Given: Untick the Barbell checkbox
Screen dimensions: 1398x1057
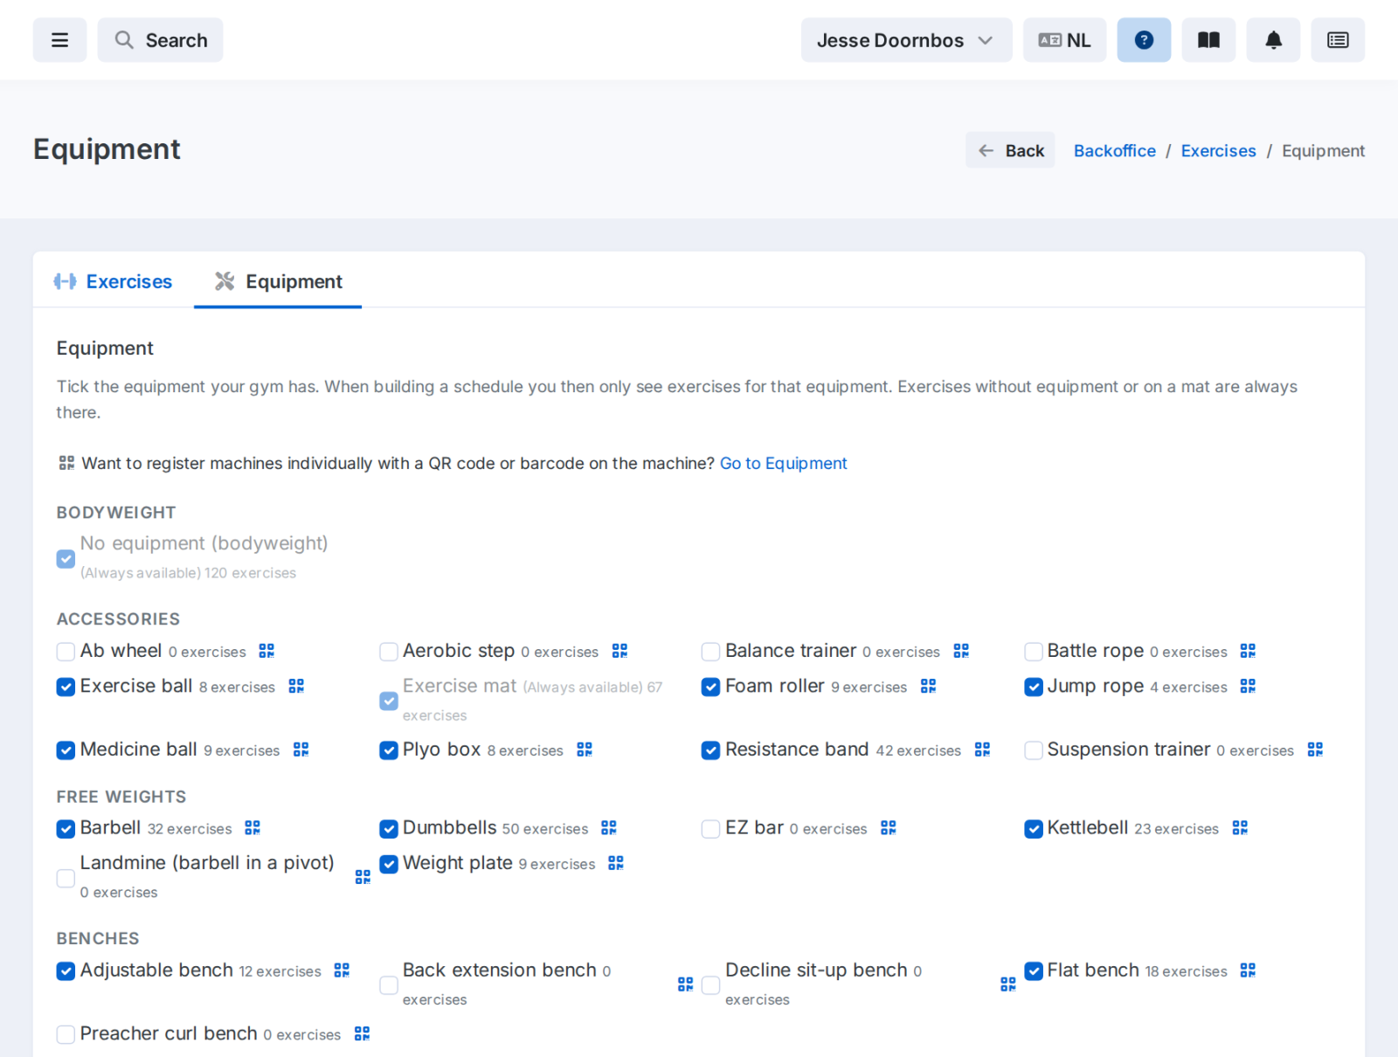Looking at the screenshot, I should coord(66,828).
